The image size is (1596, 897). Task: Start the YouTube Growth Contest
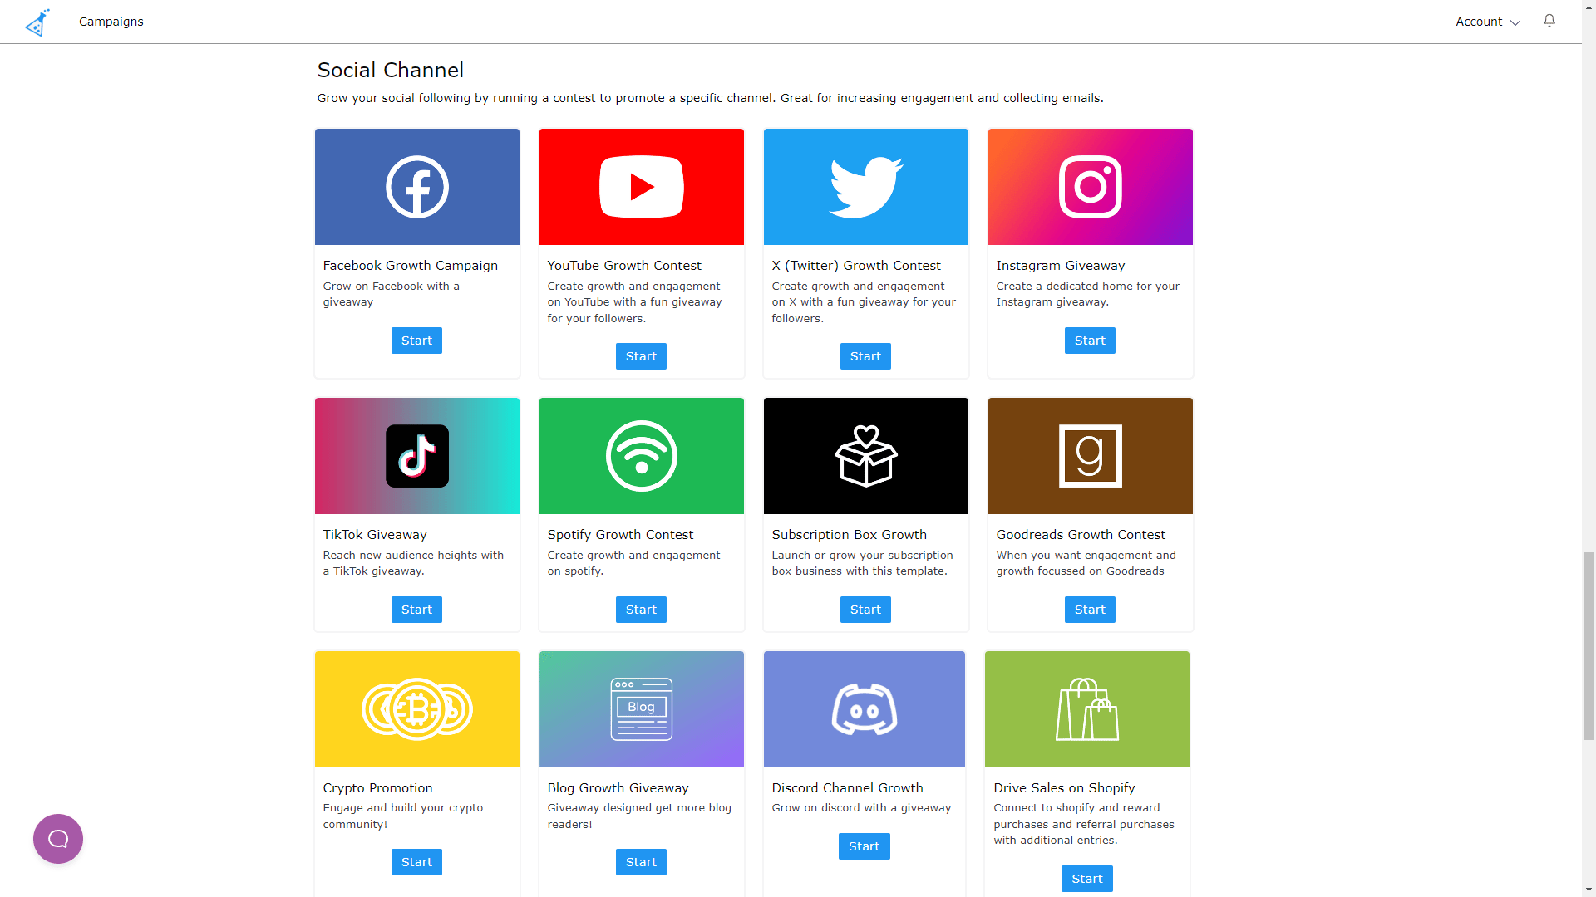pos(641,356)
